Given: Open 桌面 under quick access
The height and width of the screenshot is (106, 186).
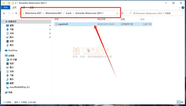Looking at the screenshot, I should 12,25.
